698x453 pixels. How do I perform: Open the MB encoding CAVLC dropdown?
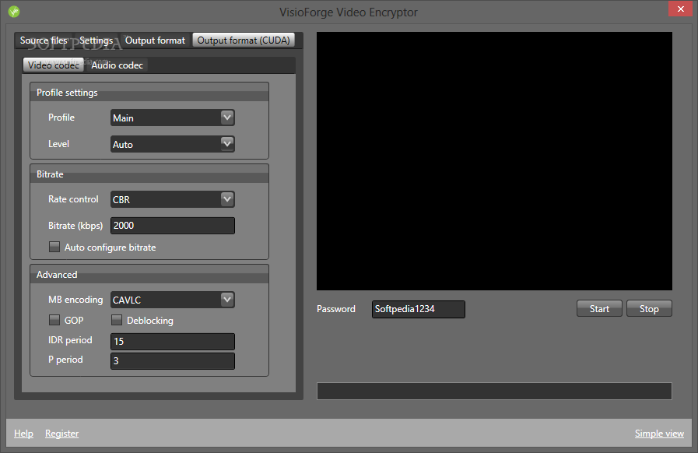pos(172,300)
